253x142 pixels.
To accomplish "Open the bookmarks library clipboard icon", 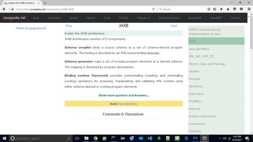I will [215, 9].
